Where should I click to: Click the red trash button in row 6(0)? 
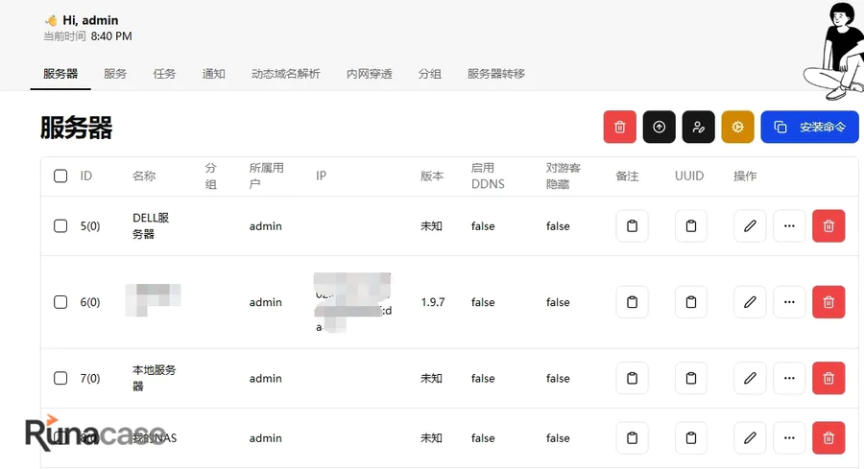coord(828,302)
